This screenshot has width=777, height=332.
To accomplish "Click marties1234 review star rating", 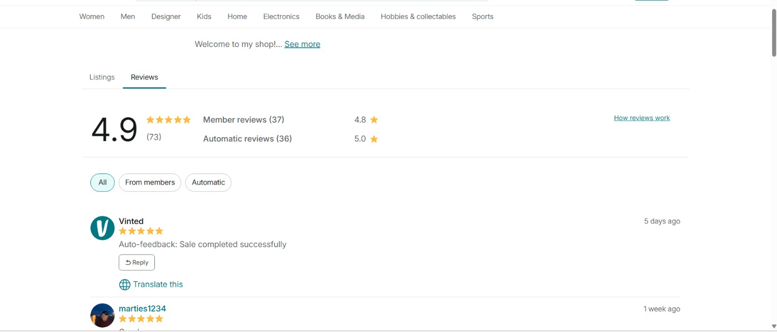I will pos(141,319).
